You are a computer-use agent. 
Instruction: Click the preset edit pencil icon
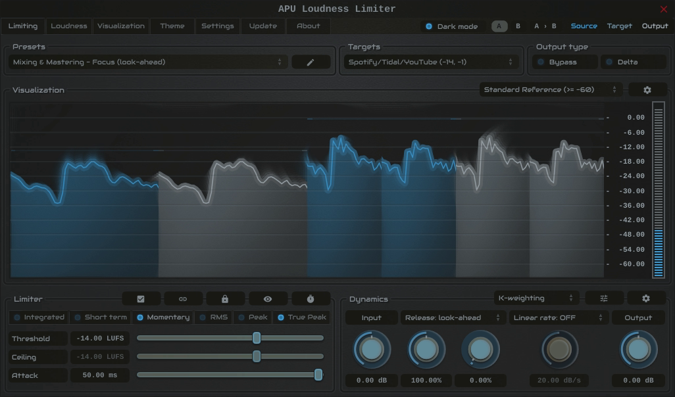(311, 62)
